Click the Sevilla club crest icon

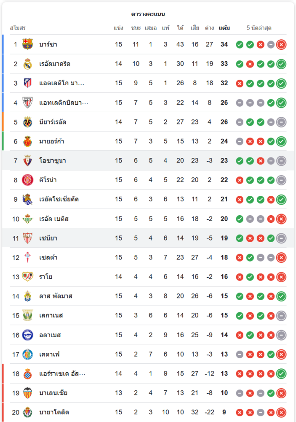(28, 238)
